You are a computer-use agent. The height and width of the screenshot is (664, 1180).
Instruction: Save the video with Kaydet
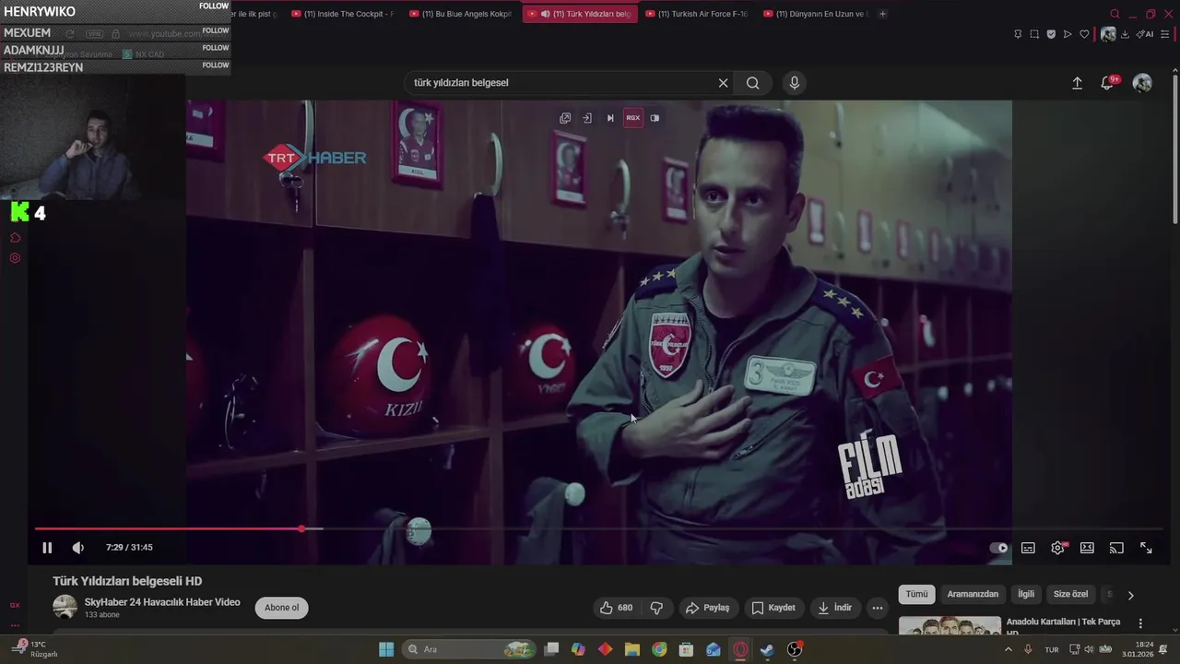773,608
